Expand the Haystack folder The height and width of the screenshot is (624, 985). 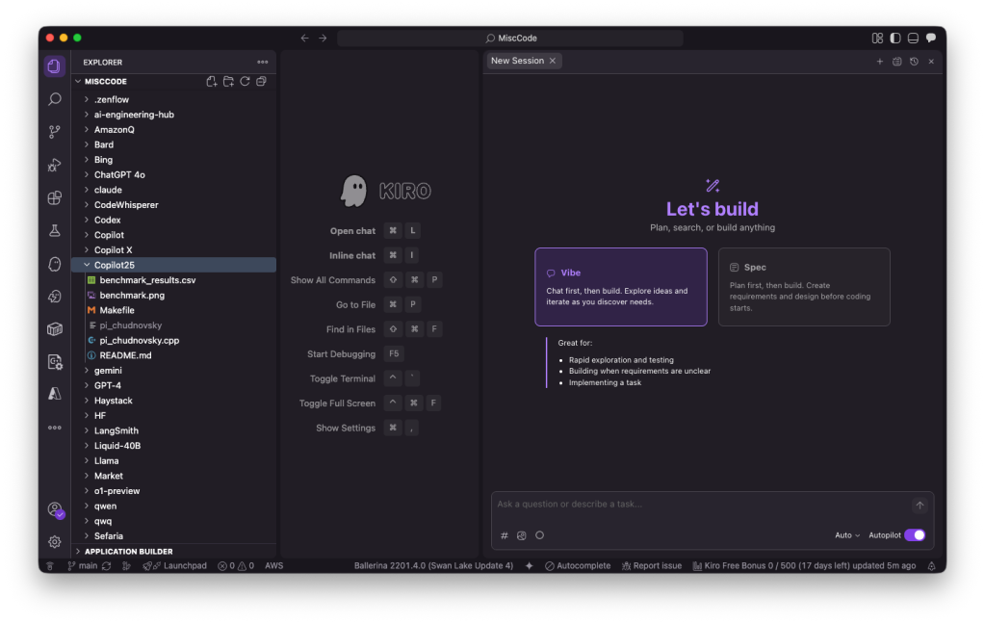click(x=174, y=401)
